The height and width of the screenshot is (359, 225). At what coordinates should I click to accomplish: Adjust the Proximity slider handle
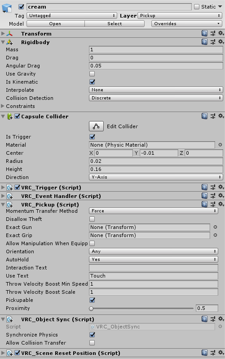point(91,309)
